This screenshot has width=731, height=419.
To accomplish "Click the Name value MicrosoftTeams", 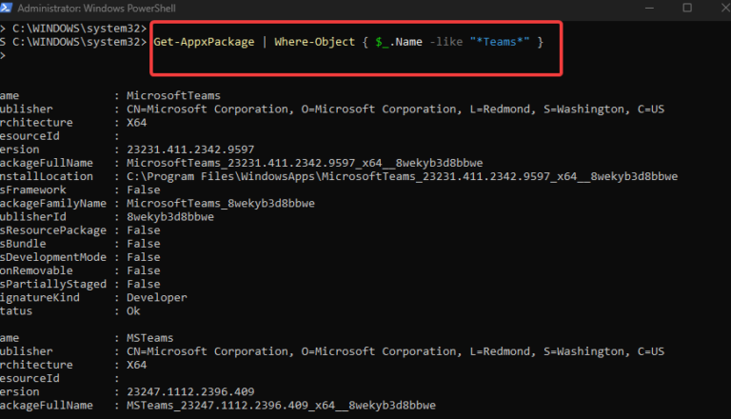I will pyautogui.click(x=173, y=95).
